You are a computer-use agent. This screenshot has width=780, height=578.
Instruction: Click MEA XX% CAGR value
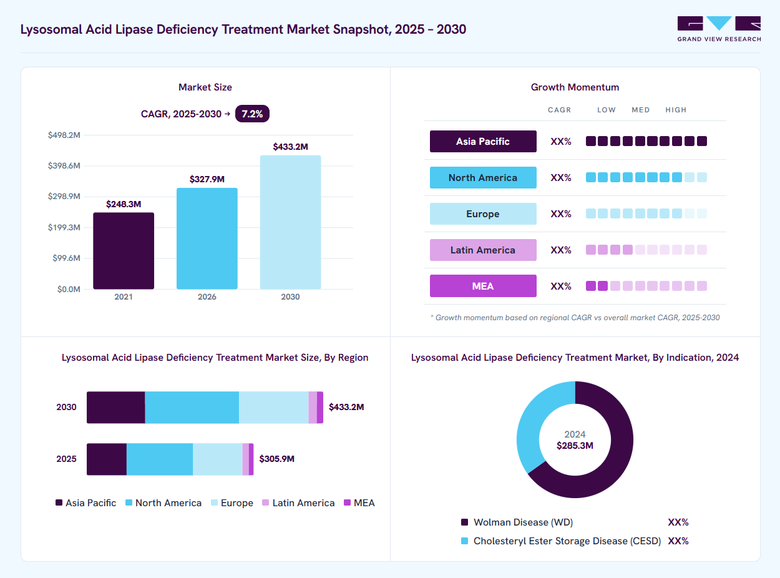[x=561, y=287]
